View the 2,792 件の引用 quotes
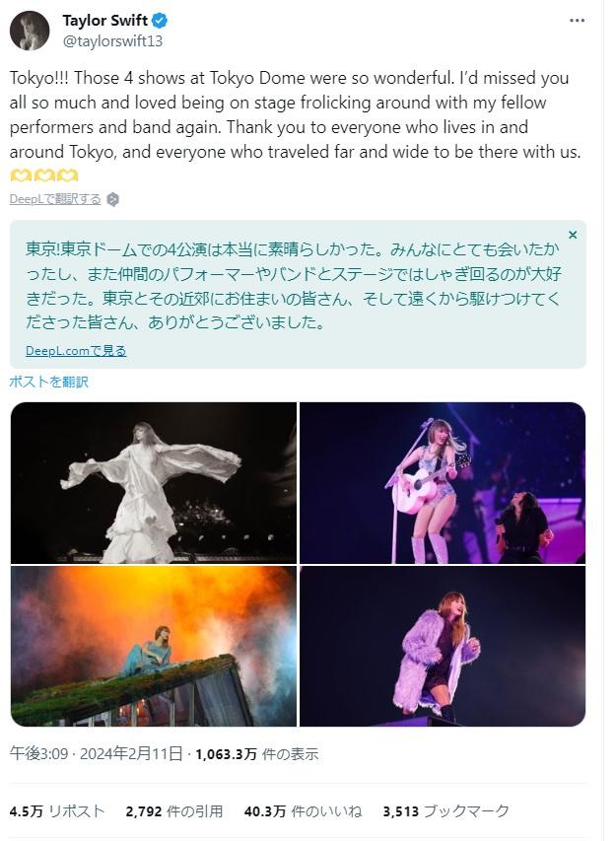Screen dimensions: 616x841 pyautogui.click(x=174, y=811)
